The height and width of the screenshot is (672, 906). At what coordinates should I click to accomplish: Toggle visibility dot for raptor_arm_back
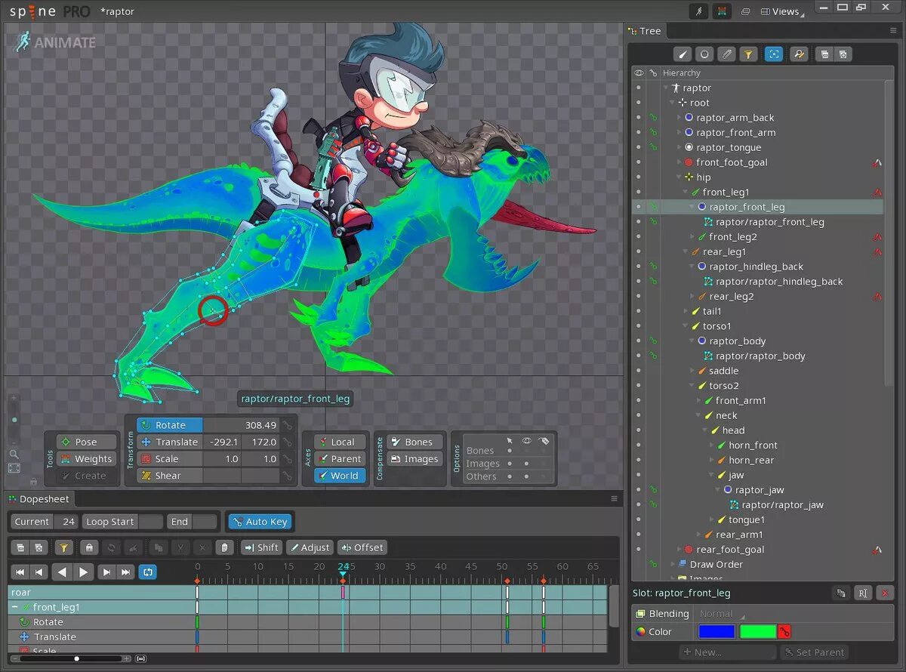(x=639, y=118)
